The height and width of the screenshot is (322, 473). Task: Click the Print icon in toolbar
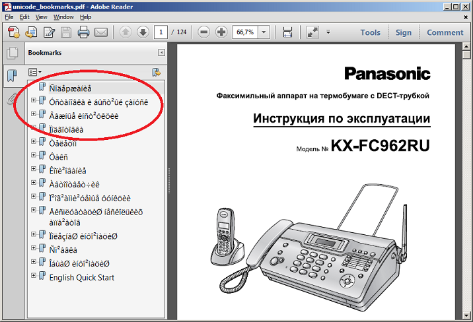(84, 32)
